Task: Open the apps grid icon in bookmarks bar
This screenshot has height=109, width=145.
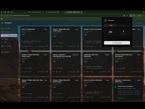Action: click(x=2, y=19)
